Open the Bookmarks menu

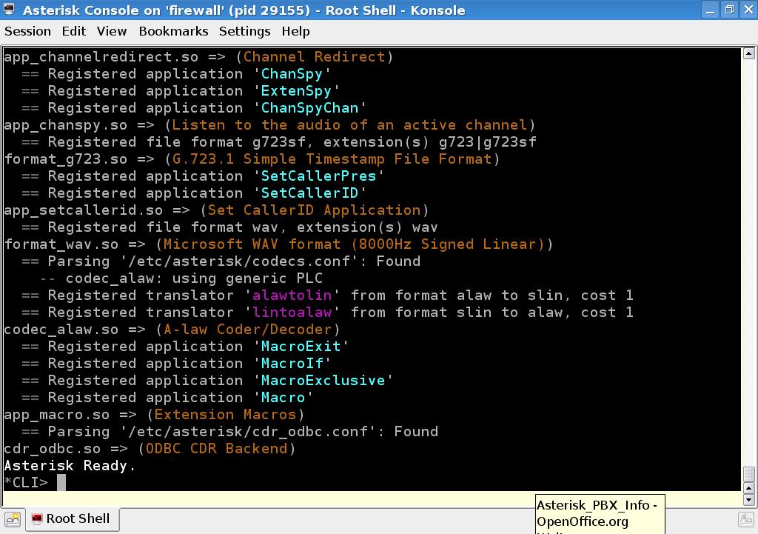tap(173, 31)
